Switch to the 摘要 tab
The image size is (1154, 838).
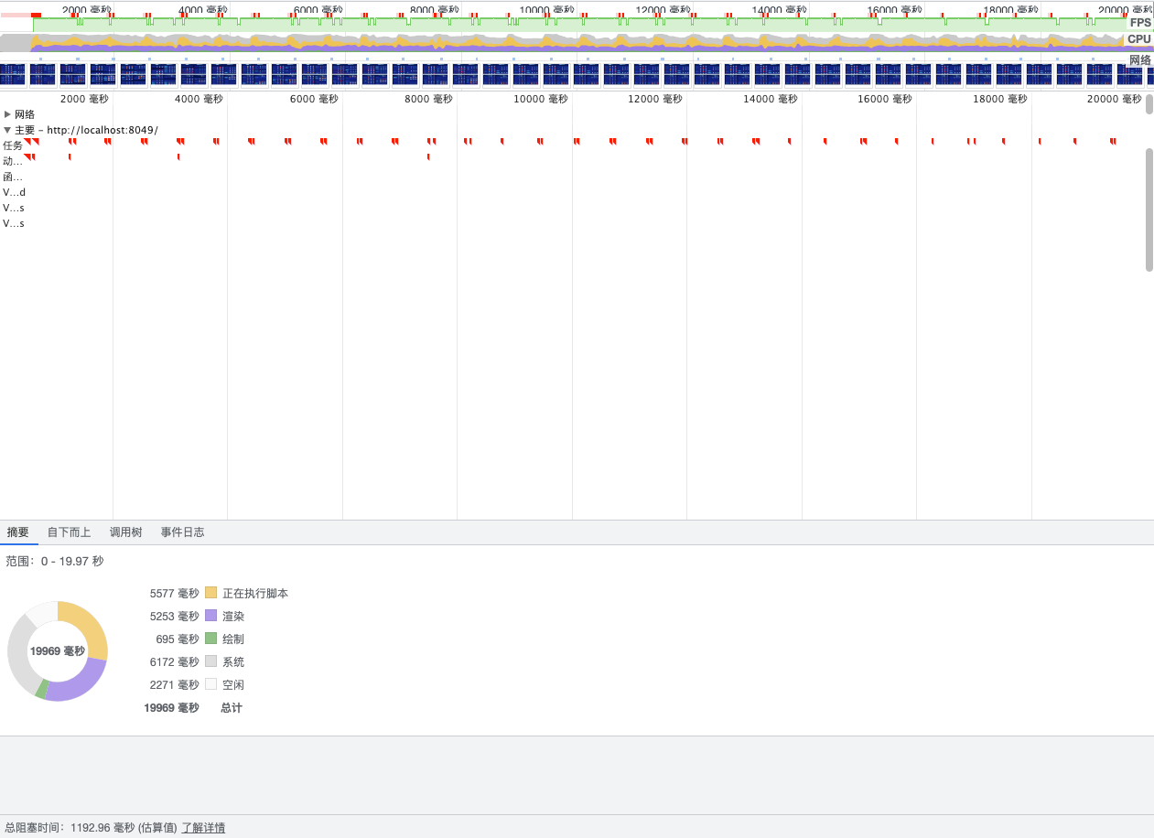[18, 532]
